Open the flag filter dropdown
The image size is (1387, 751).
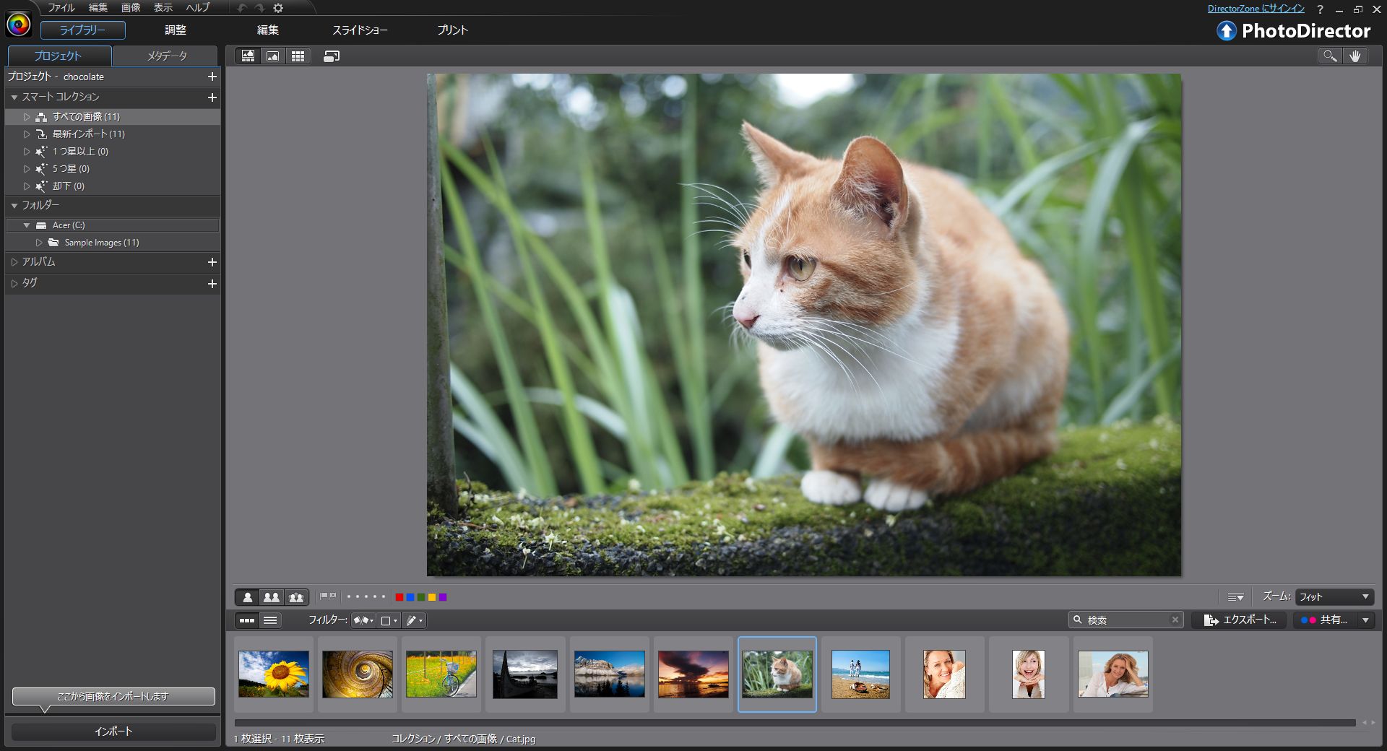pos(363,620)
